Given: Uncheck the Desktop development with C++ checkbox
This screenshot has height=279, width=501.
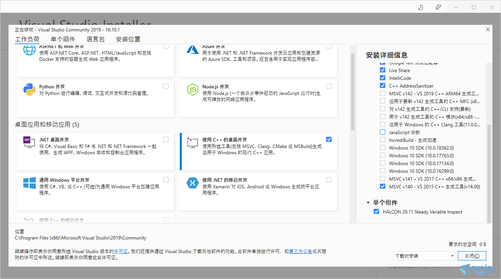Looking at the screenshot, I should (x=329, y=139).
